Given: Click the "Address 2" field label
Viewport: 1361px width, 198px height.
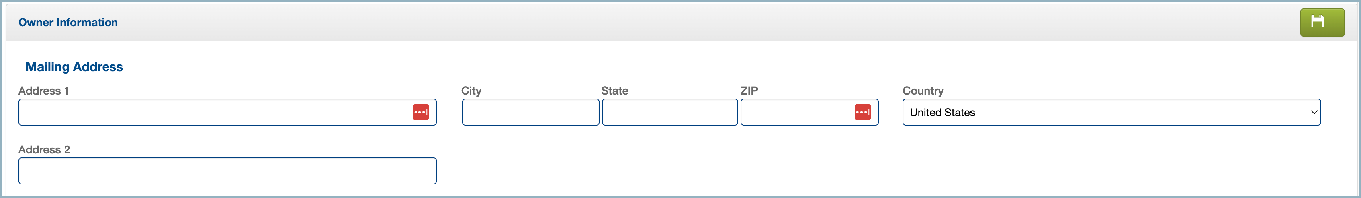Looking at the screenshot, I should (44, 149).
